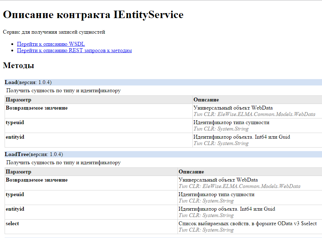Viewport: 322px width, 238px height.
Task: Open the WSDL description link
Action: point(51,44)
